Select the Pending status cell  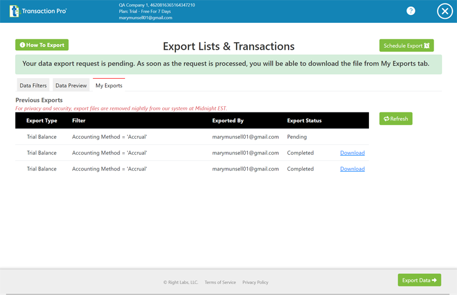296,137
